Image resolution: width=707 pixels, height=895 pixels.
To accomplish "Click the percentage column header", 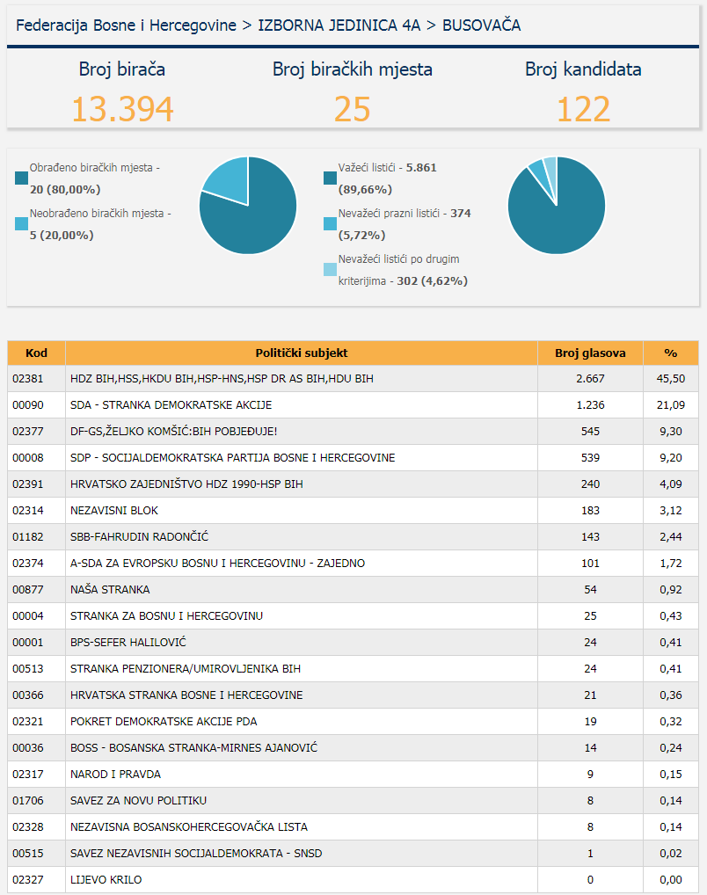I will click(670, 353).
